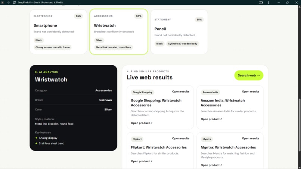Open product link in Amazon India card
Viewport: 301px width, 169px height.
coord(211,119)
